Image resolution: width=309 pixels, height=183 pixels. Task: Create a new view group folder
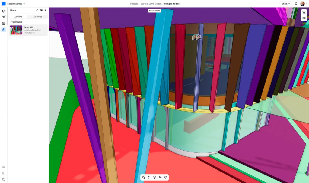(41, 10)
